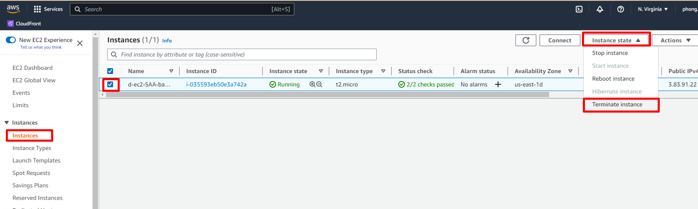
Task: Close the New EC2 Experience banner
Action: pyautogui.click(x=80, y=43)
